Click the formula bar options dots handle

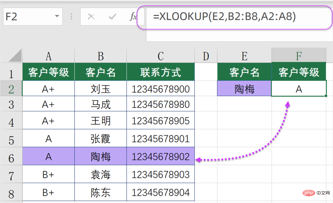click(71, 17)
